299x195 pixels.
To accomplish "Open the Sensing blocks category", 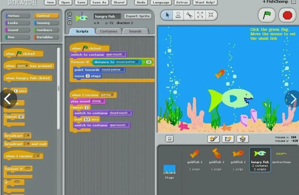I will click(46, 23).
